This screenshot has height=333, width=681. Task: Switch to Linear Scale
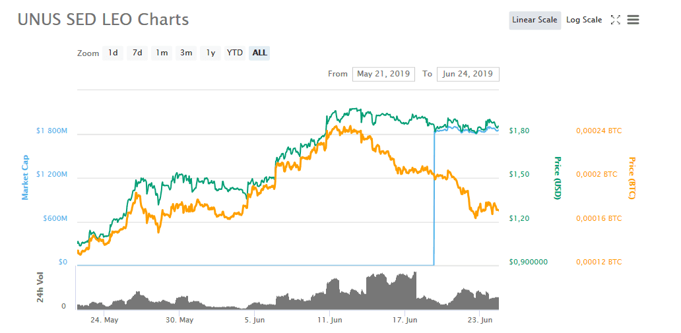point(535,20)
